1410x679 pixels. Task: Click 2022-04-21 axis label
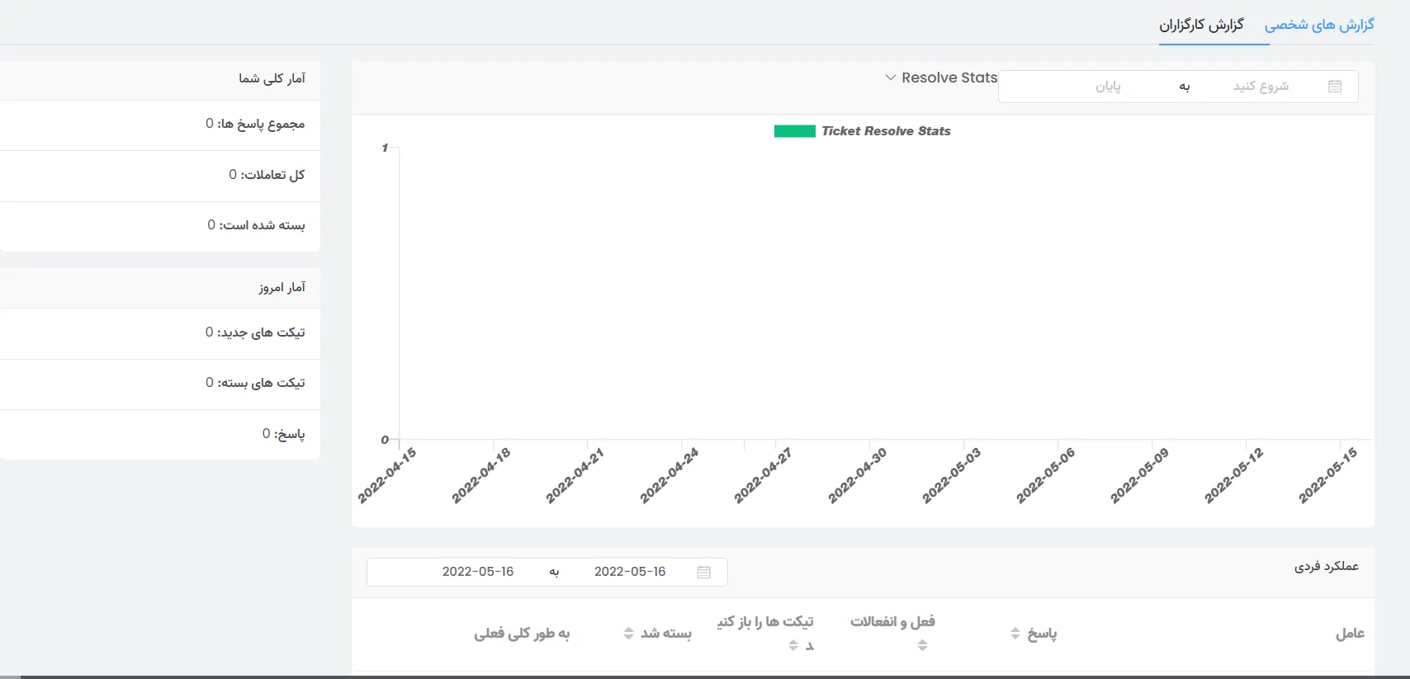(x=575, y=475)
